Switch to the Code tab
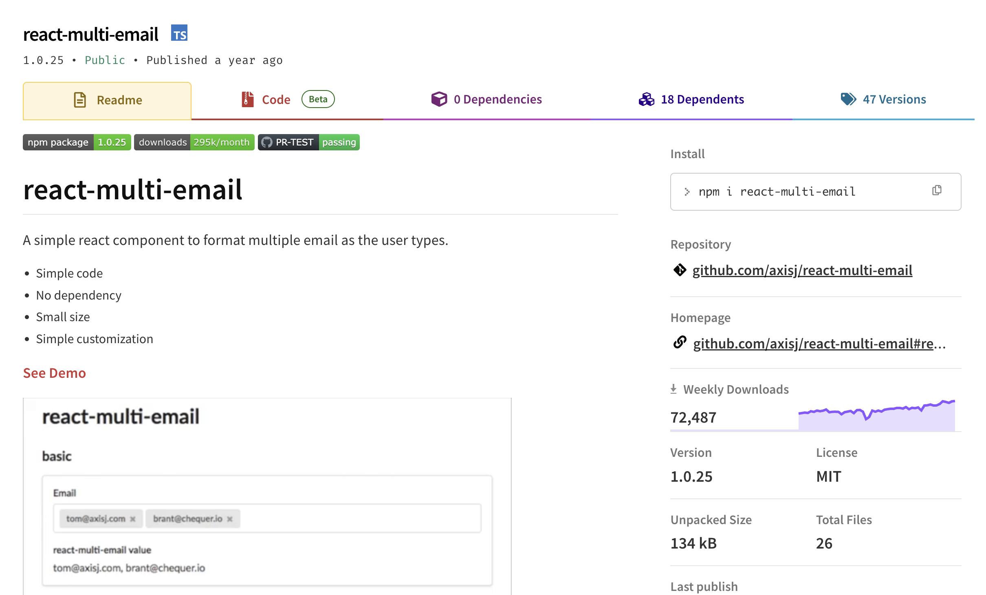This screenshot has width=986, height=595. (276, 99)
